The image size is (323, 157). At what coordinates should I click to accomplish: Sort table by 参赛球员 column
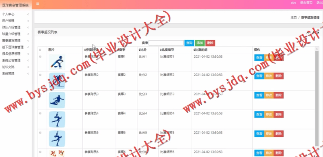pyautogui.click(x=91, y=49)
